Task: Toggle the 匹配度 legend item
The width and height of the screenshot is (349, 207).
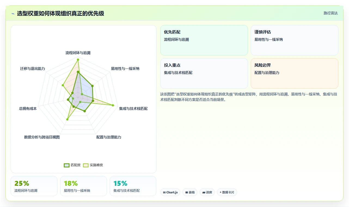Action: click(x=72, y=165)
